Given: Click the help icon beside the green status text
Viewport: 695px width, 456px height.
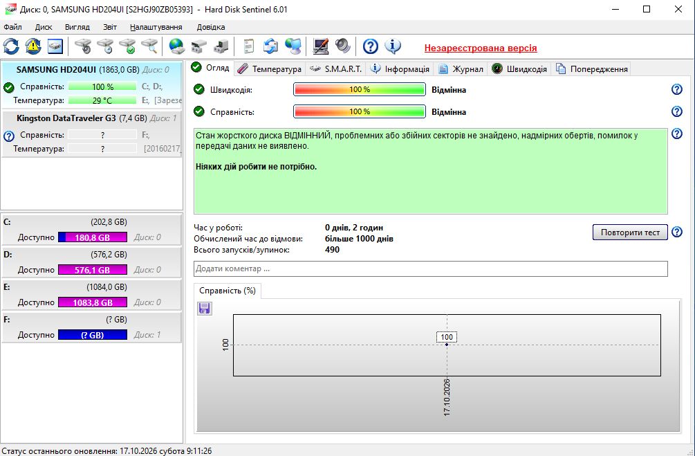Looking at the screenshot, I should point(677,134).
